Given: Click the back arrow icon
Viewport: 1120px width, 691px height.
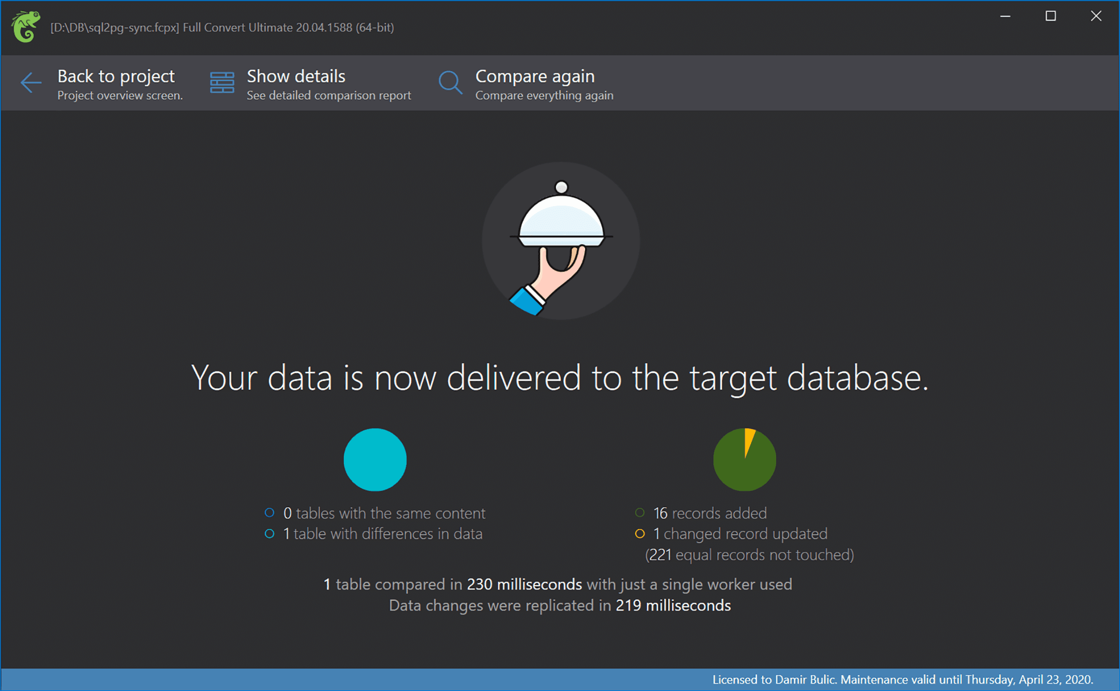Looking at the screenshot, I should [x=31, y=82].
